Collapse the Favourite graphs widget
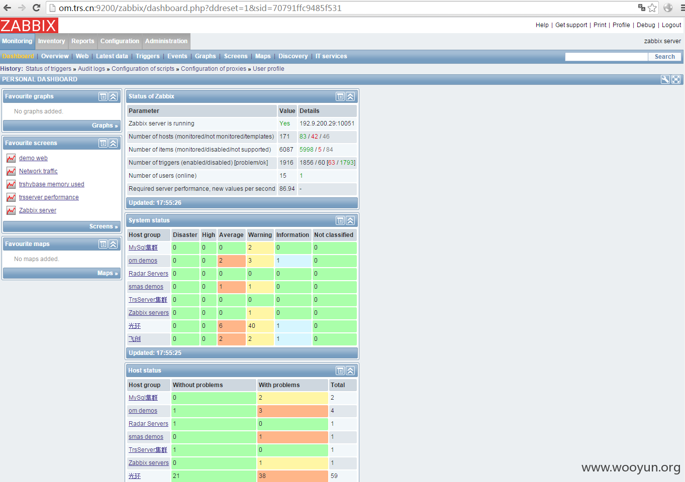 tap(113, 96)
